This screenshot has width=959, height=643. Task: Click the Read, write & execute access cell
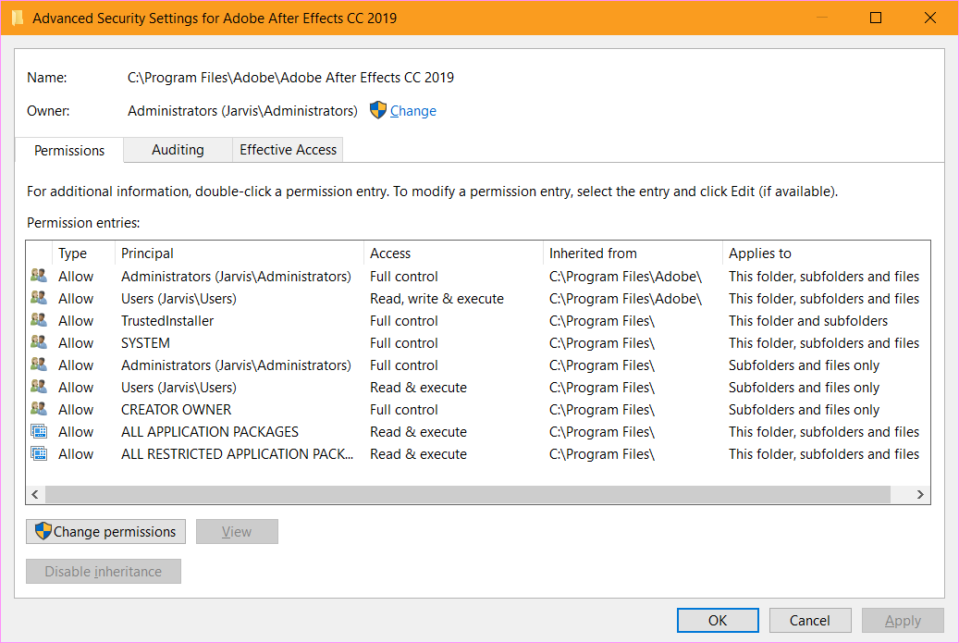436,299
